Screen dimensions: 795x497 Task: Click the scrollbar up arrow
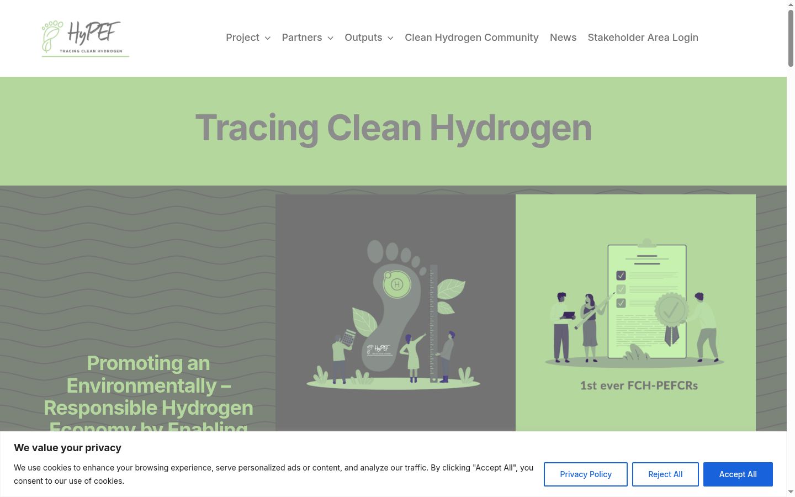tap(791, 4)
